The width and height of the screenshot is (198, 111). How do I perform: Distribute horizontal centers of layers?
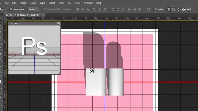(135, 9)
